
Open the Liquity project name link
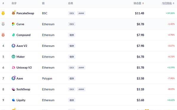pos(21,100)
